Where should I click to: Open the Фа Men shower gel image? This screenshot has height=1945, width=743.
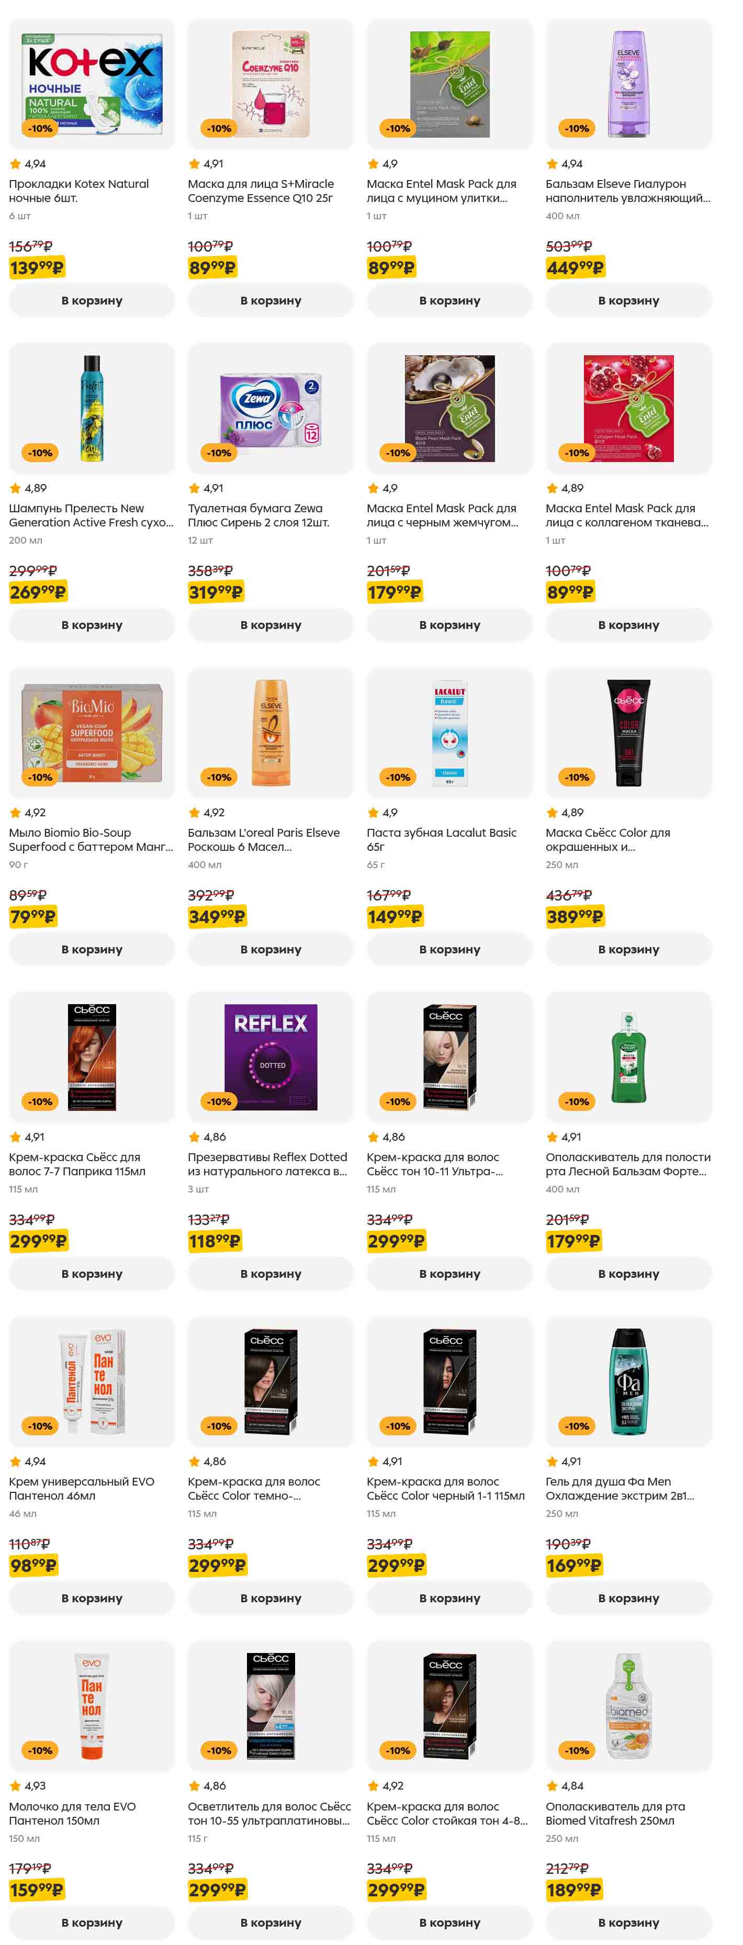coord(628,1381)
